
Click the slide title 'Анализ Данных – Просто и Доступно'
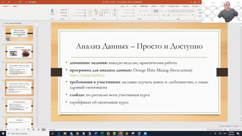(139, 46)
